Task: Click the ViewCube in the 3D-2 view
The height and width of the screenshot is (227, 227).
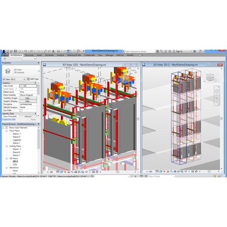Action: (x=210, y=78)
